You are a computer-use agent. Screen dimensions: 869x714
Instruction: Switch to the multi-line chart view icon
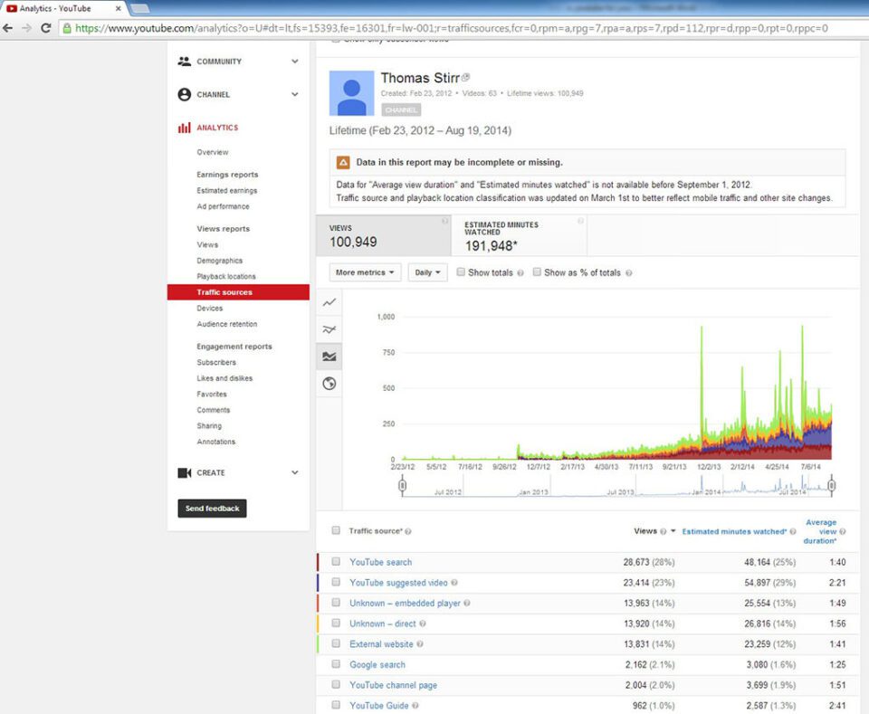tap(329, 329)
